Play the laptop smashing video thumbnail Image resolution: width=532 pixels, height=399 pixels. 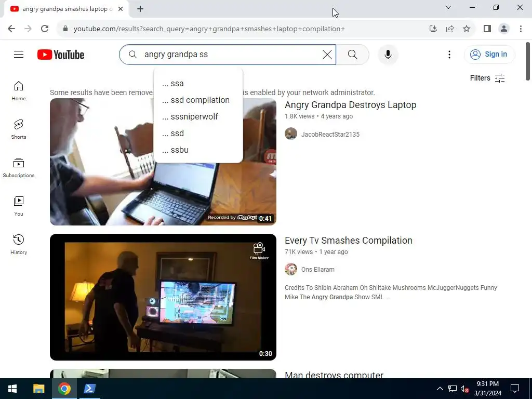coord(163,162)
